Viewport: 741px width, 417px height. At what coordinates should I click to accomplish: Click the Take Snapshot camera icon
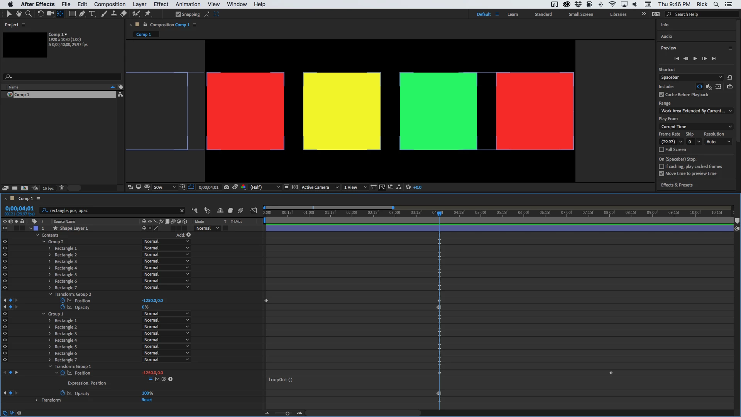(x=227, y=187)
